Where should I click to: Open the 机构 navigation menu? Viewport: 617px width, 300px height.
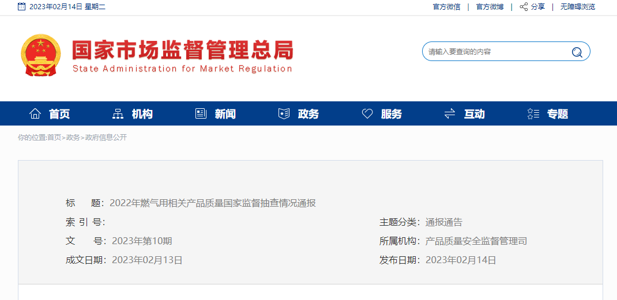(142, 114)
